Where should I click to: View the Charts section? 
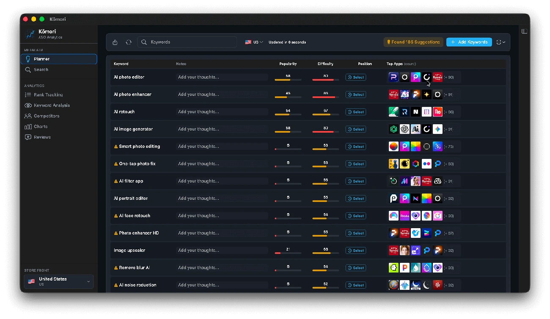pos(40,126)
